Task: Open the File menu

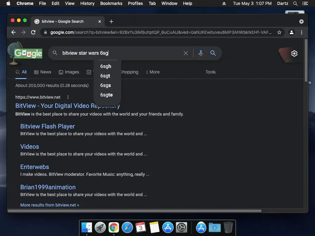Action: (42, 3)
